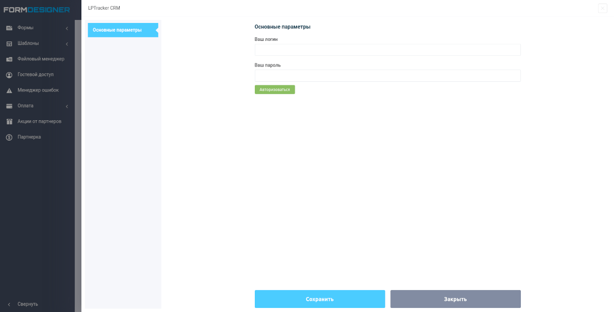Click the Гостевой доступ user icon

9,75
